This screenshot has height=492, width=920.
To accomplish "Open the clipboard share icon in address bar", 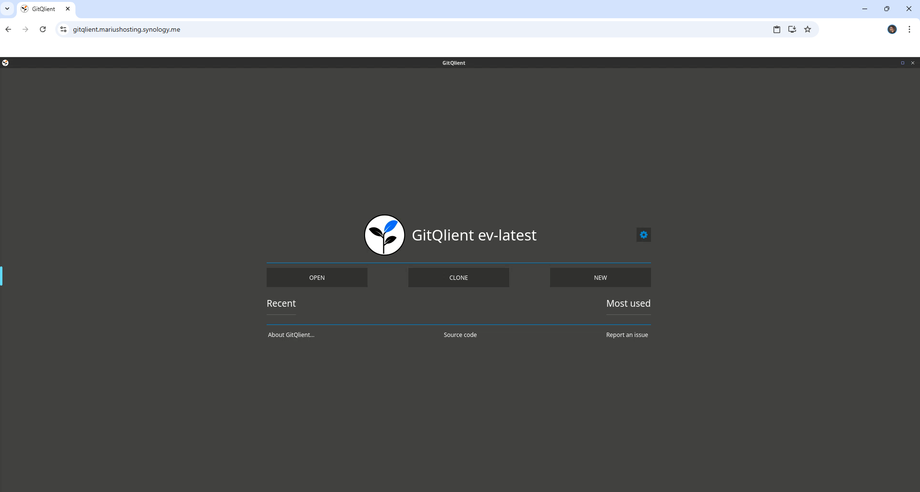I will 777,29.
